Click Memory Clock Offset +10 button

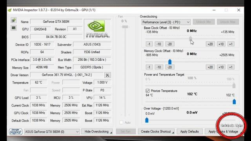click(221, 67)
